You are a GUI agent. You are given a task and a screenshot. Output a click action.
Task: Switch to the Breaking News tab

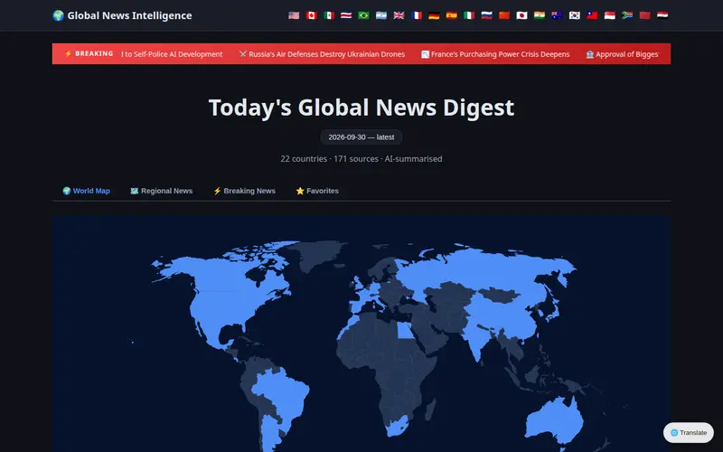click(x=244, y=191)
